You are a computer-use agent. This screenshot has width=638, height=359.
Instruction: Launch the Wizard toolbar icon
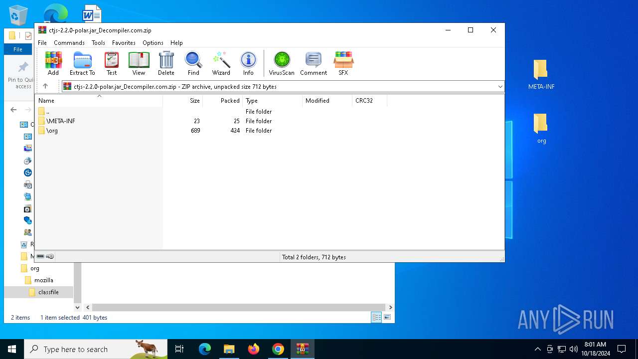coord(221,63)
